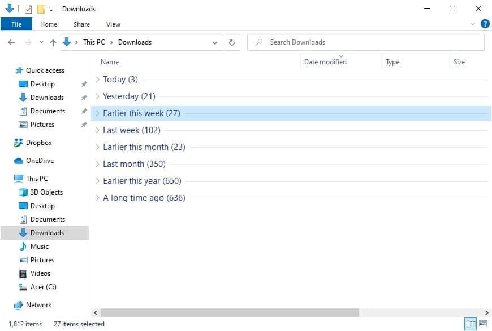Open the Share ribbon tab

[81, 24]
